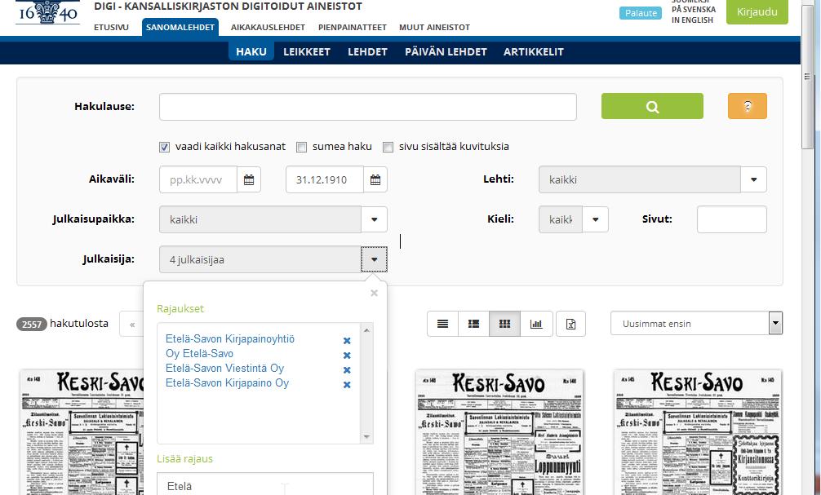Focus the Sivut input field
Screen dimensions: 821x495
click(731, 219)
